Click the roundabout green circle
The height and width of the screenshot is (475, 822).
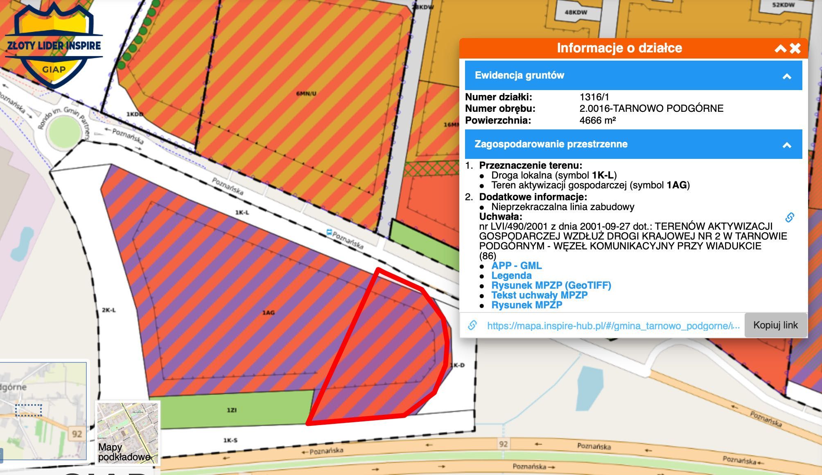click(x=64, y=132)
